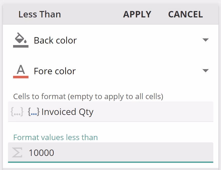
Task: Cancel the Less Than formatting dialog
Action: (185, 14)
